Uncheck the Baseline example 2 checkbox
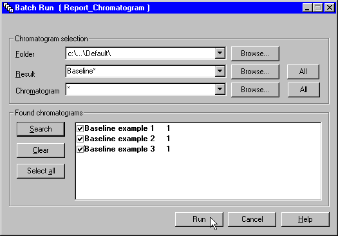 [80, 139]
